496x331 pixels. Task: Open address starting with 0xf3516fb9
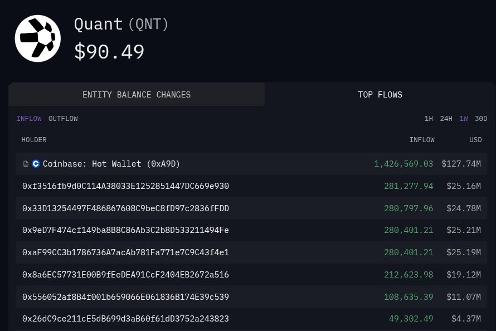125,186
